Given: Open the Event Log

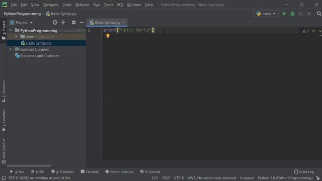Looking at the screenshot, I should click(x=304, y=171).
